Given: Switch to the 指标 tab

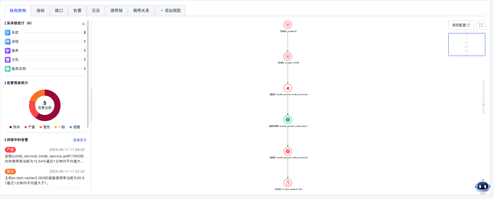Looking at the screenshot, I should pyautogui.click(x=41, y=10).
